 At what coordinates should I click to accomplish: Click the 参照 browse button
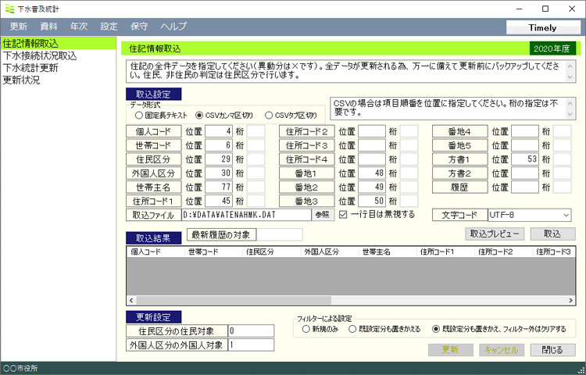(x=322, y=215)
